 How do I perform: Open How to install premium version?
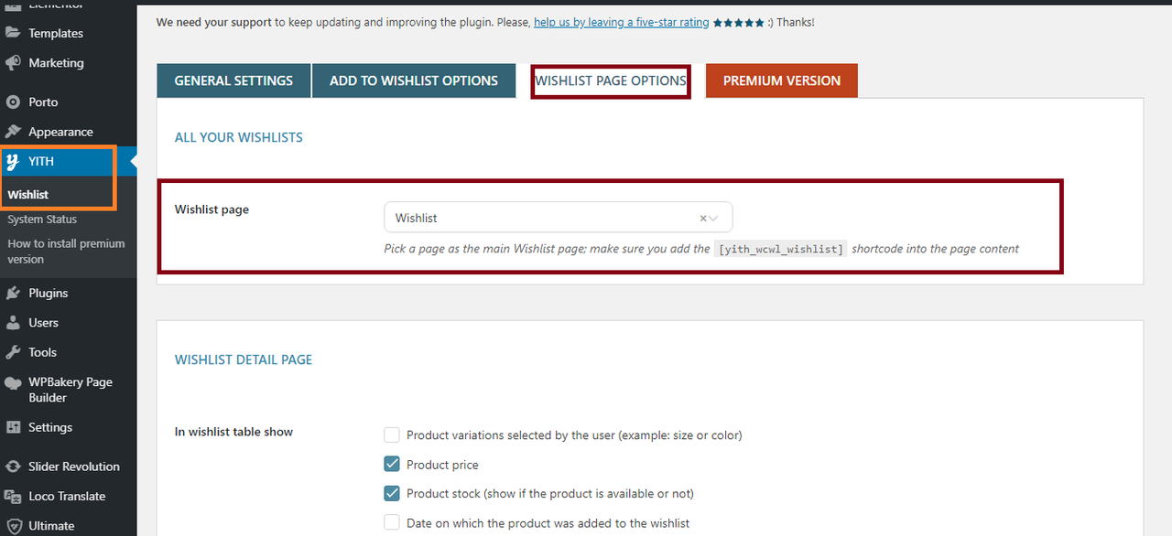[x=66, y=252]
